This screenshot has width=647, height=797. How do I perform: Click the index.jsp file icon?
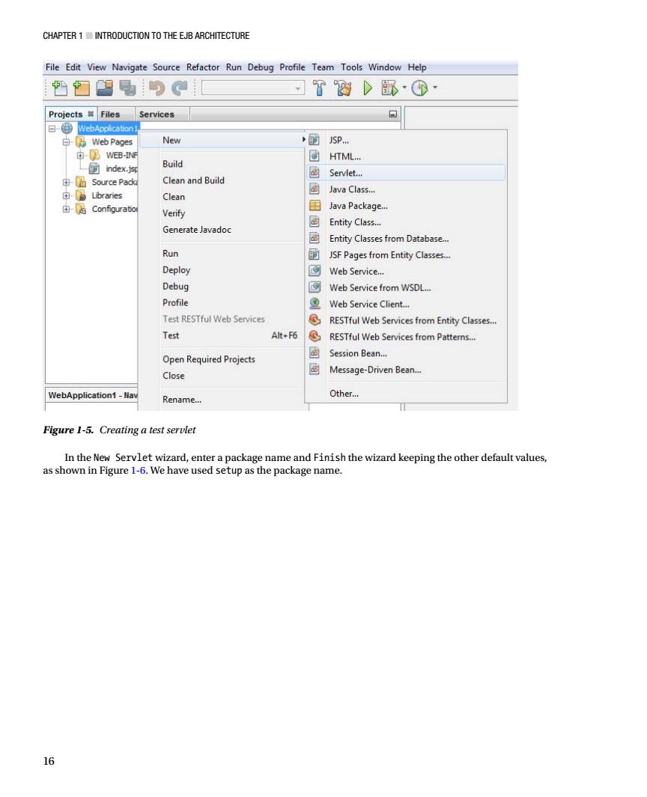(x=94, y=168)
